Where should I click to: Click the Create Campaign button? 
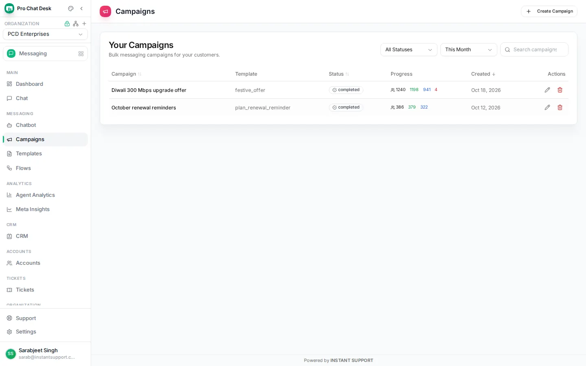tap(549, 11)
